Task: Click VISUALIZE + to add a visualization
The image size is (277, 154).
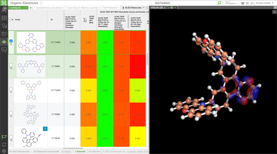Action: click(158, 8)
